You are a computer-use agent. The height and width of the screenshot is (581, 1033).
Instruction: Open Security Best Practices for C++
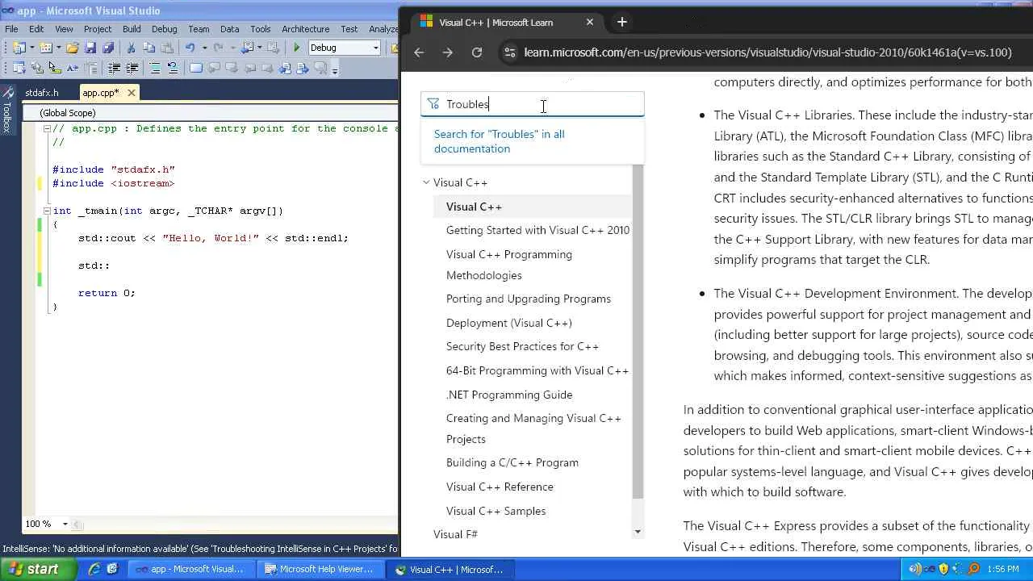click(x=522, y=346)
